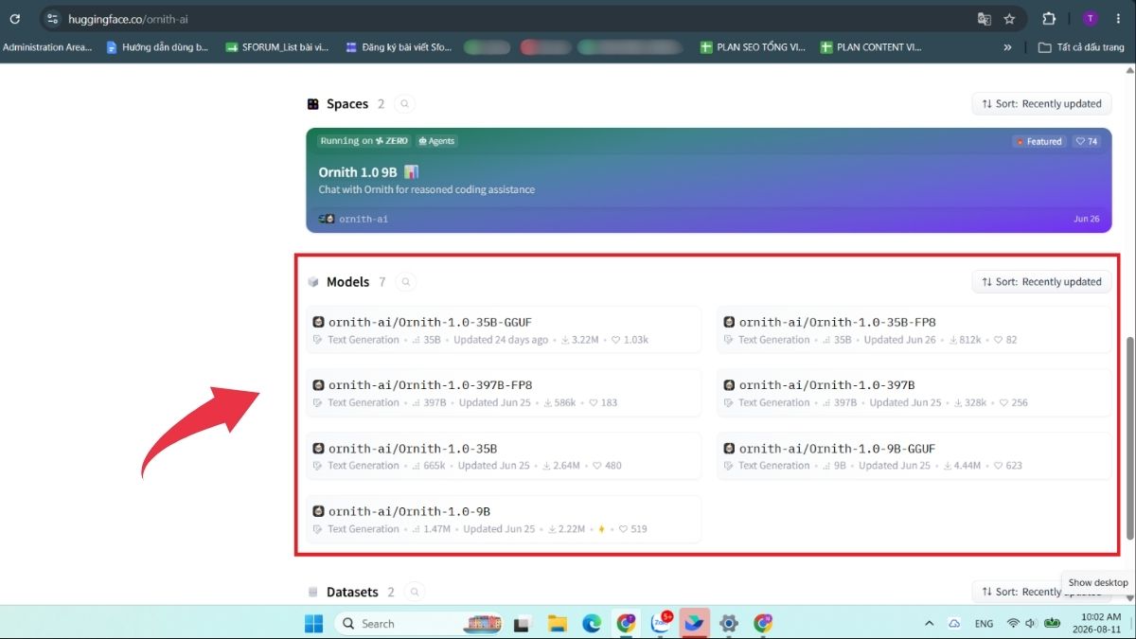Open the PLAN SEO TỔNG VI... bookmark
The width and height of the screenshot is (1136, 639).
click(x=753, y=47)
